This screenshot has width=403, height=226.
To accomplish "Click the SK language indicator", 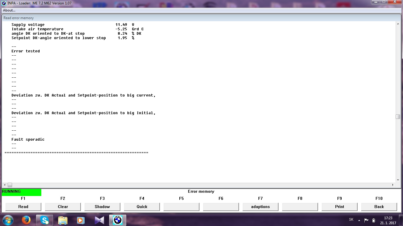I will pos(351,220).
